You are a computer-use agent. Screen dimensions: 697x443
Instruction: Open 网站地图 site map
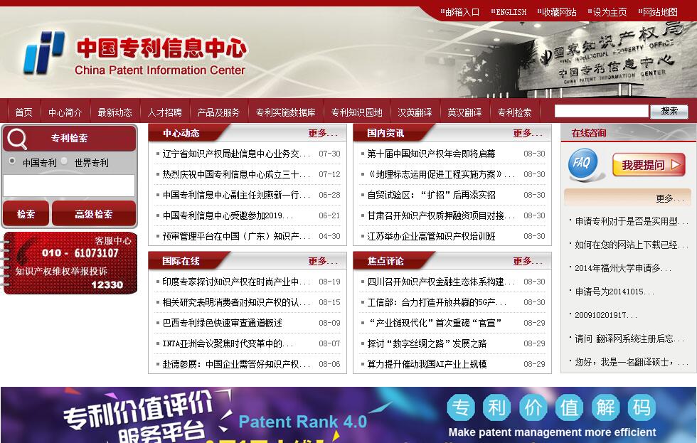[660, 12]
